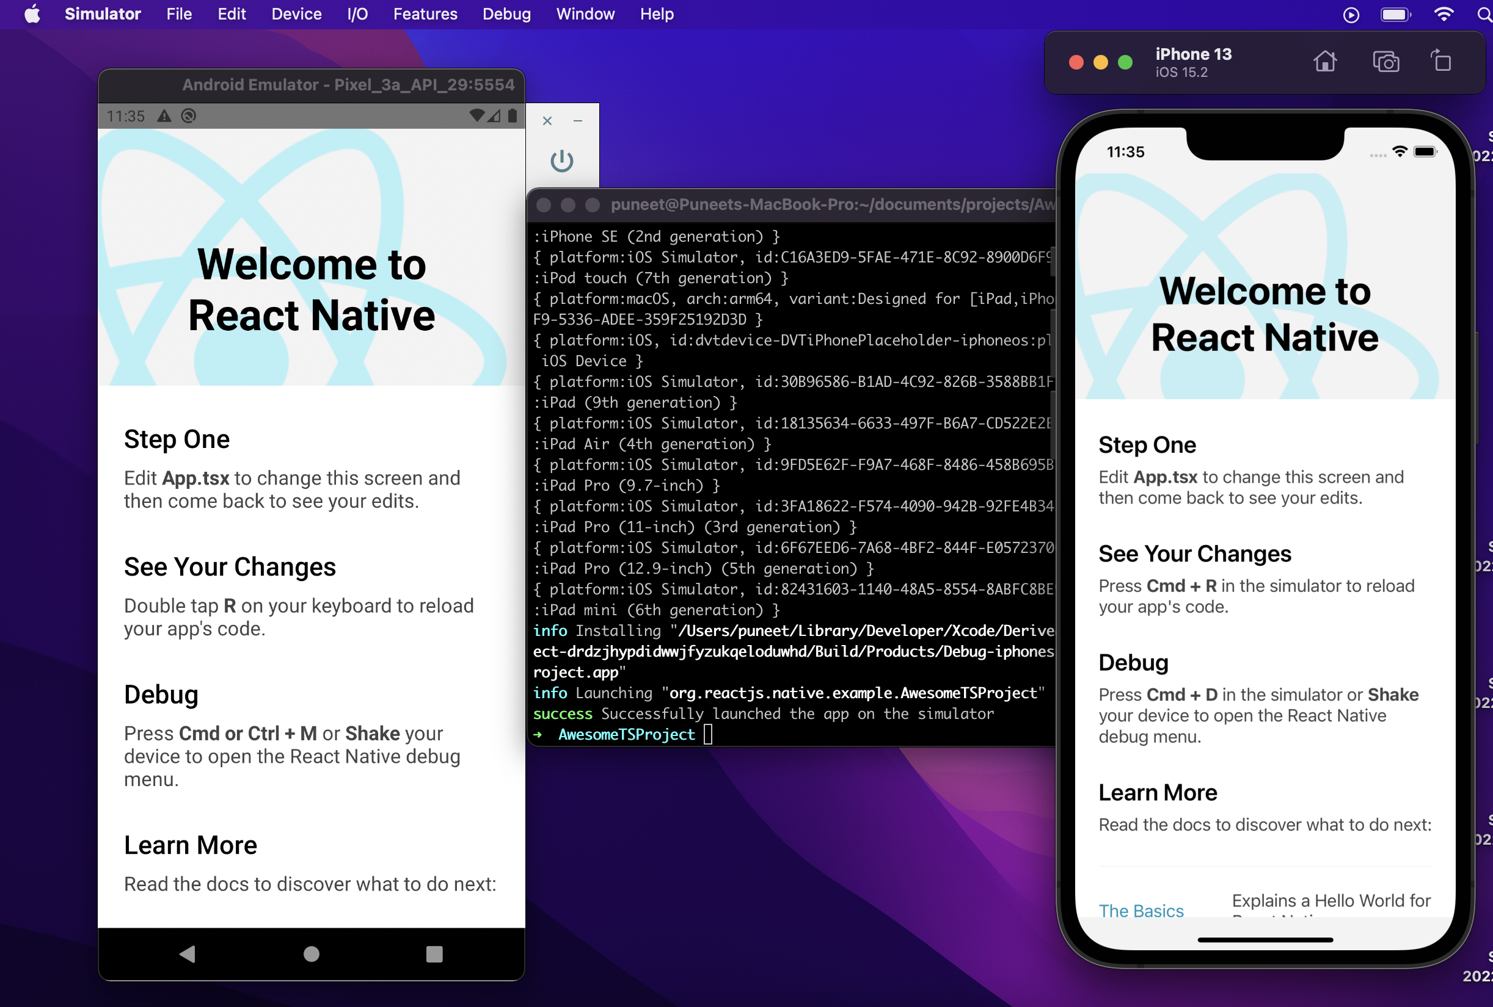Image resolution: width=1493 pixels, height=1007 pixels.
Task: Click the battery icon in menu bar
Action: [1395, 15]
